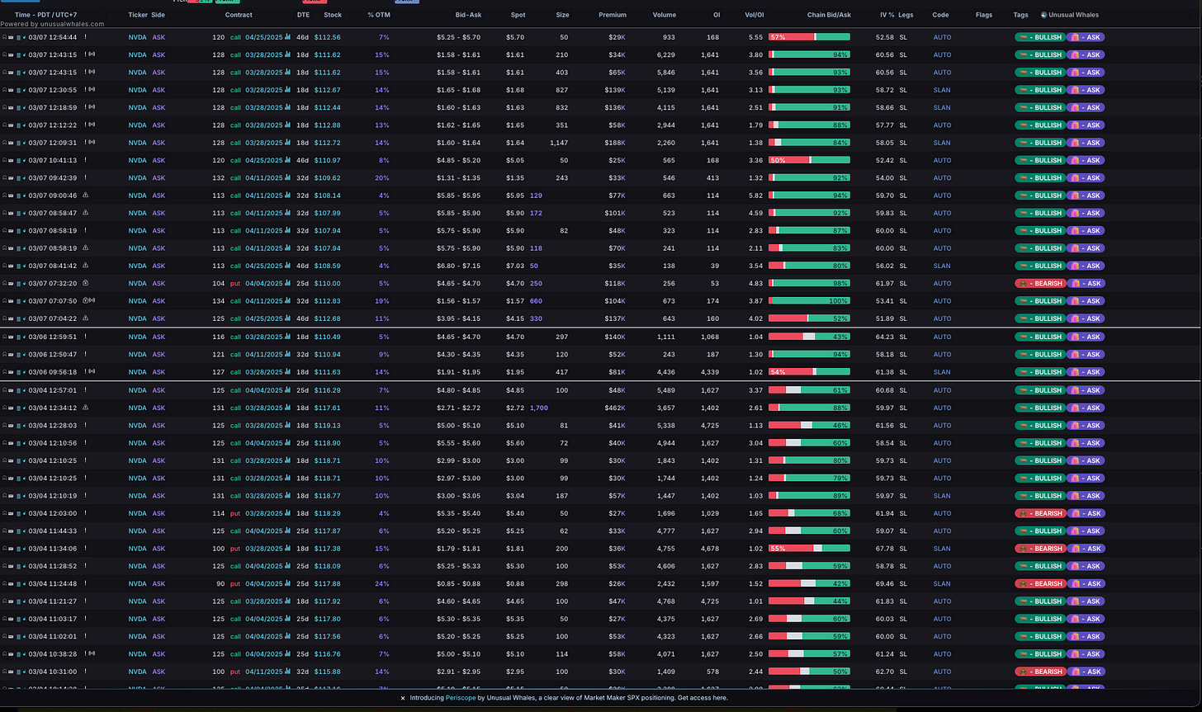Sort by the Premium column header

[613, 15]
